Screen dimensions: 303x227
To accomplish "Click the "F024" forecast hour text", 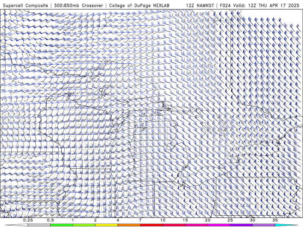I will [x=225, y=5].
